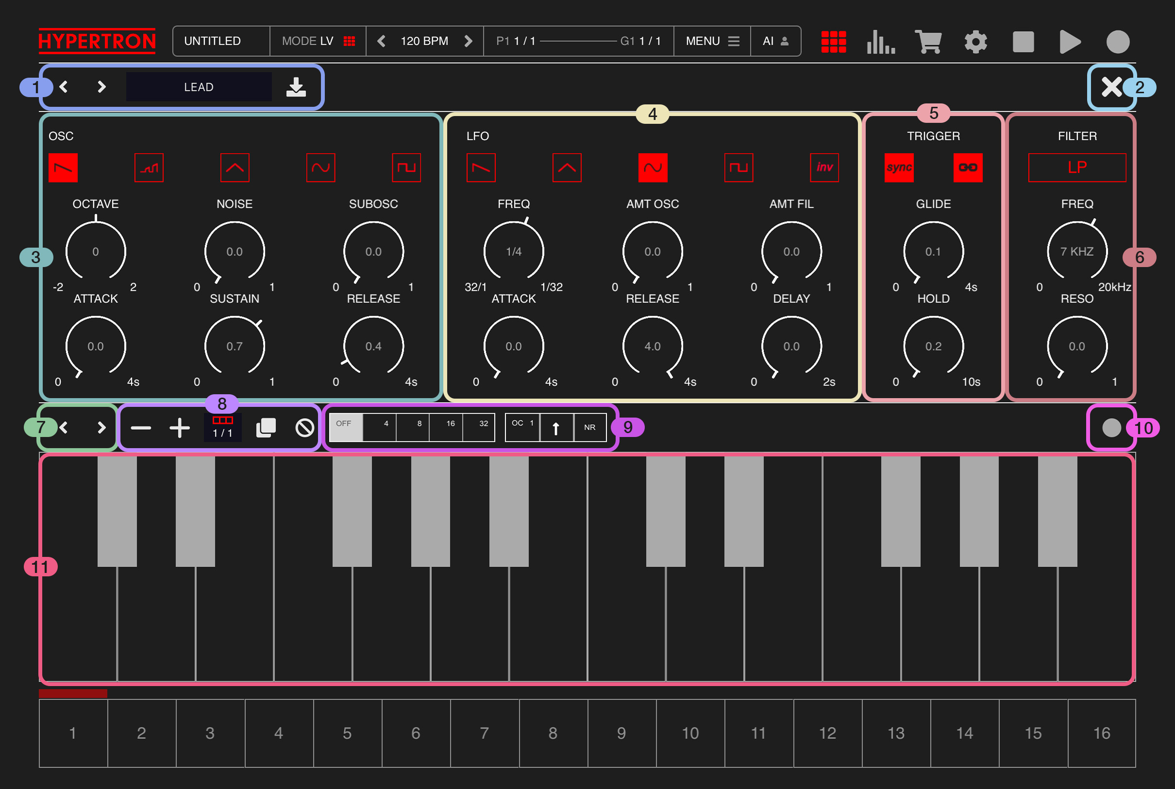Click the NR arpeggiator button

[x=589, y=428]
